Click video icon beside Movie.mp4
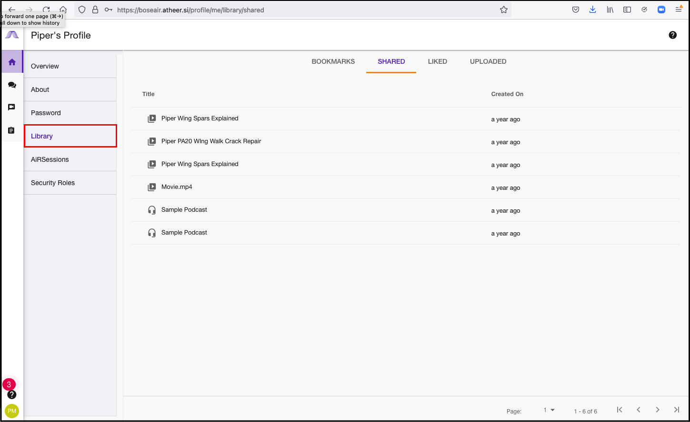Image resolution: width=690 pixels, height=422 pixels. tap(152, 187)
